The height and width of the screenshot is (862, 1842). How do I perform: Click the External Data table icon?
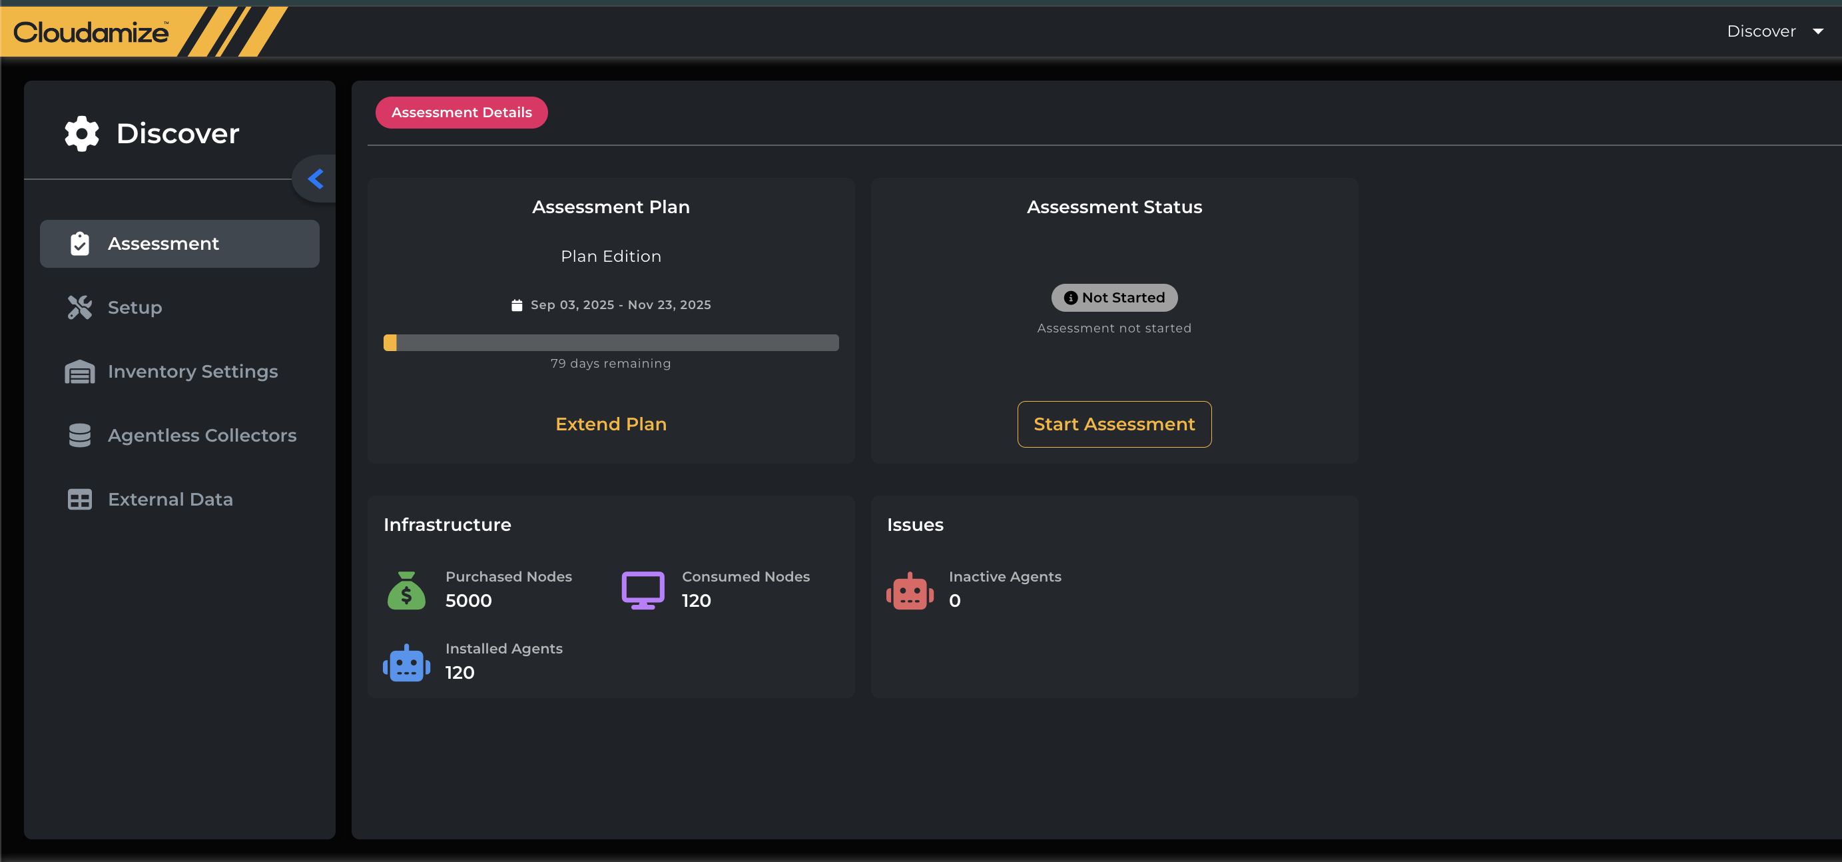[x=80, y=500]
